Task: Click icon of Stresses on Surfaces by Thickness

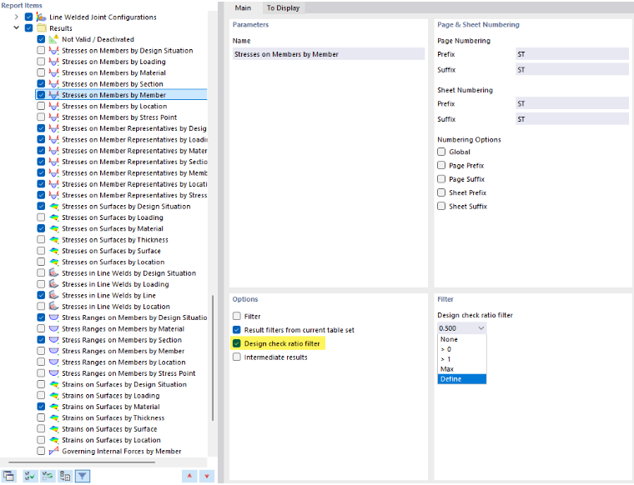Action: (53, 240)
